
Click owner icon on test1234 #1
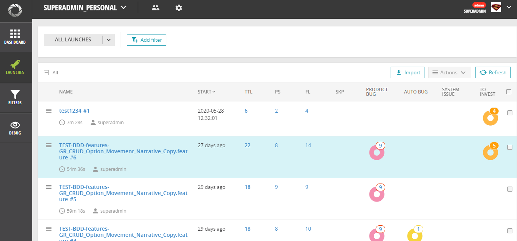93,123
